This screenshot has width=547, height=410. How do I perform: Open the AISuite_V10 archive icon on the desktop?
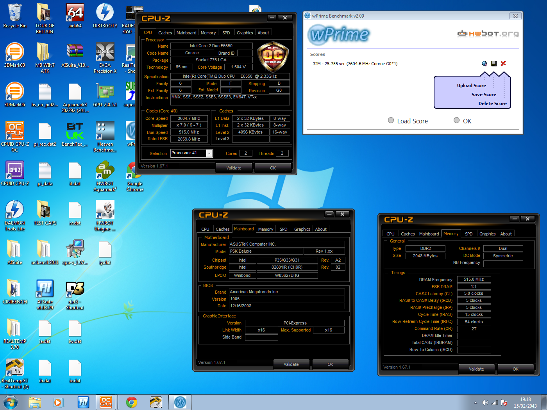coord(75,55)
